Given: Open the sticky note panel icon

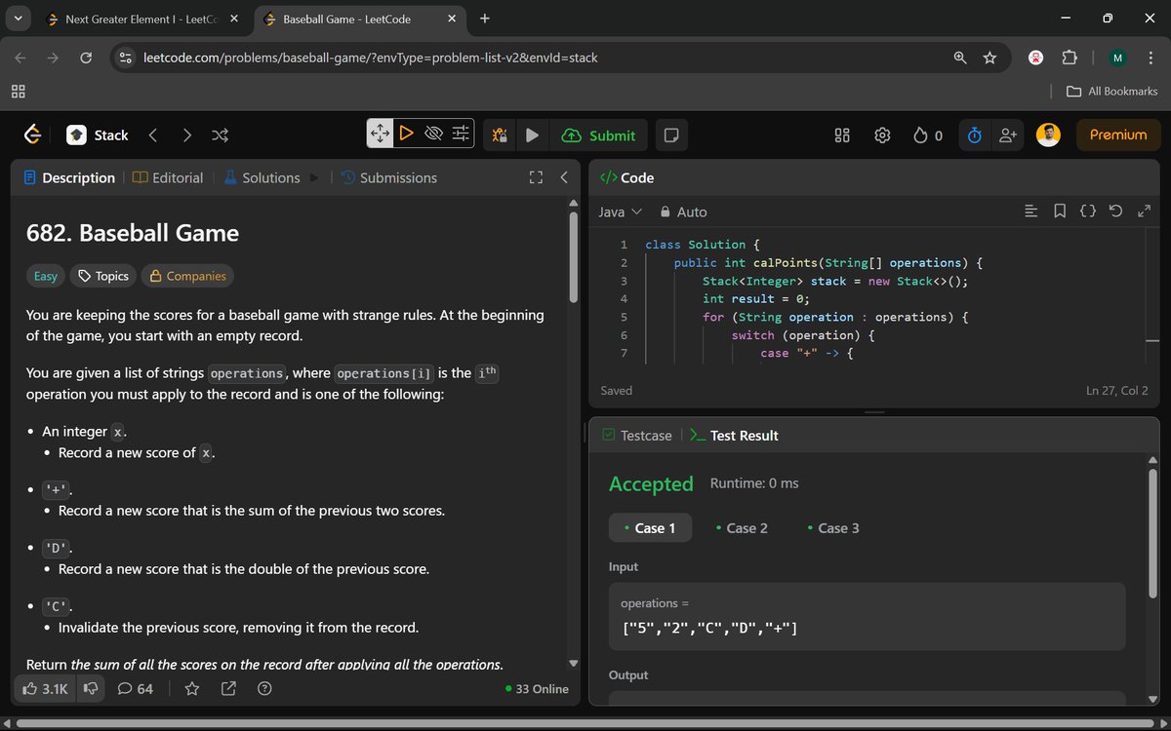Looking at the screenshot, I should (670, 135).
